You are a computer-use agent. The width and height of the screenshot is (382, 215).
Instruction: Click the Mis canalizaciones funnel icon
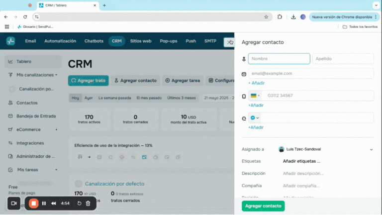point(10,75)
